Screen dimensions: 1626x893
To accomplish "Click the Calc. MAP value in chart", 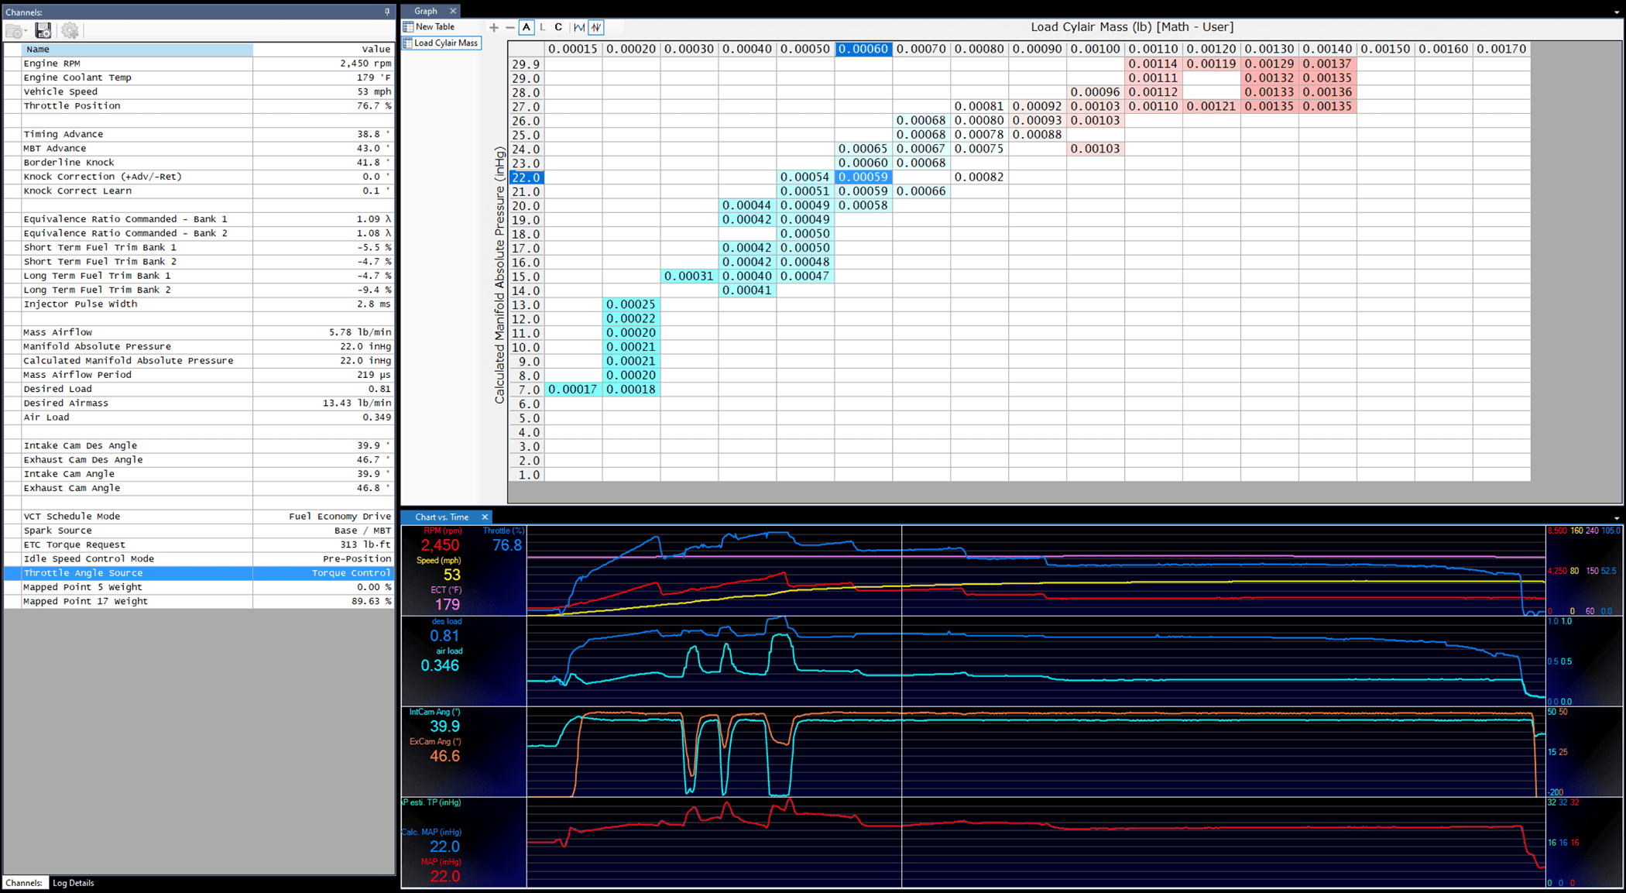I will click(x=444, y=847).
